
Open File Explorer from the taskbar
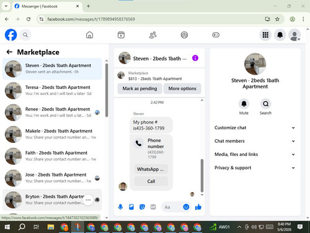point(51,227)
